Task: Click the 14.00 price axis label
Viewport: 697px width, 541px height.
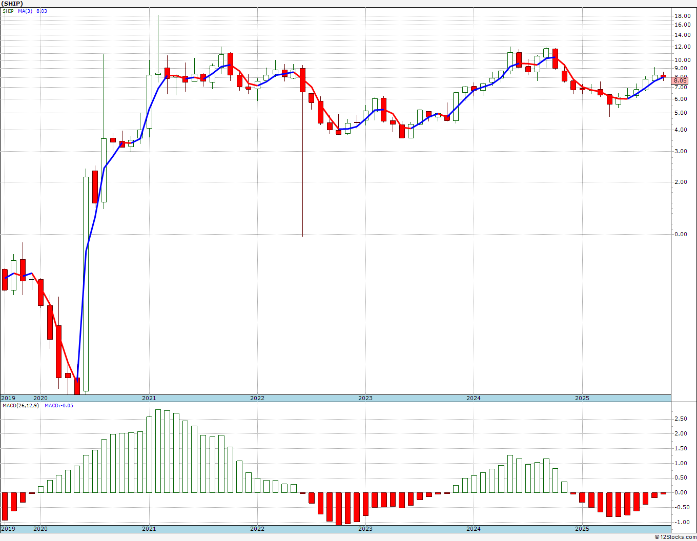Action: 682,35
